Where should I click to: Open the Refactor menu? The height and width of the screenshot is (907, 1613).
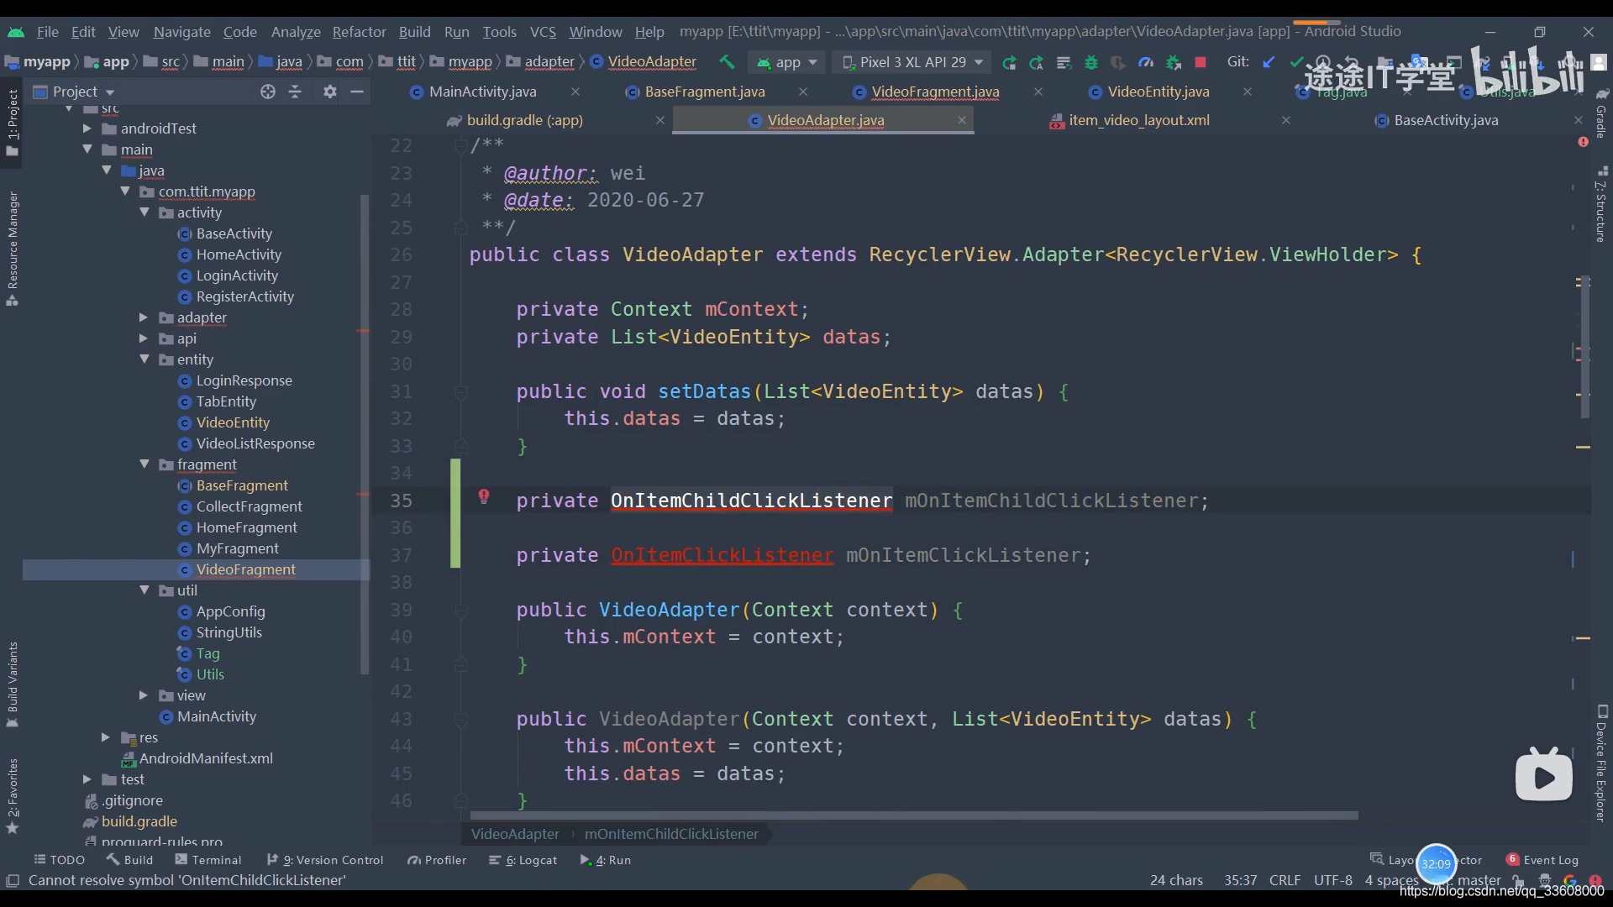tap(359, 32)
